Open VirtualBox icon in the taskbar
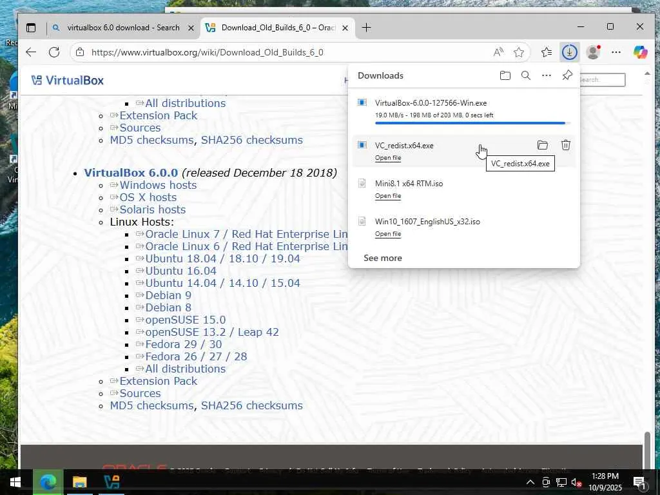The image size is (660, 495). [x=112, y=482]
